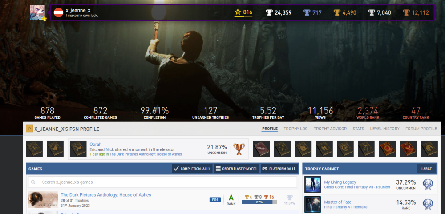Click the blue platinum trophy count icon

point(307,12)
